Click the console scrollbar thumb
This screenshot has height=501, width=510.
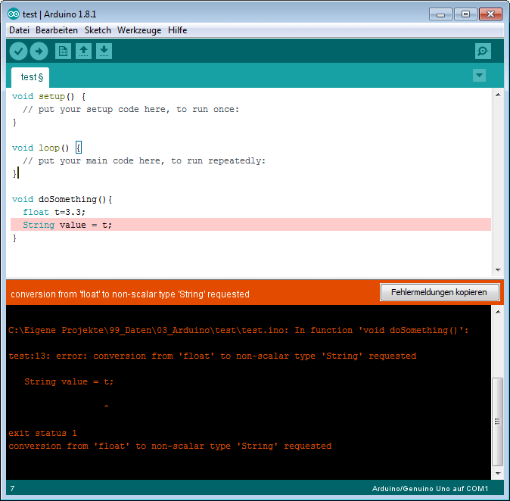pyautogui.click(x=497, y=422)
